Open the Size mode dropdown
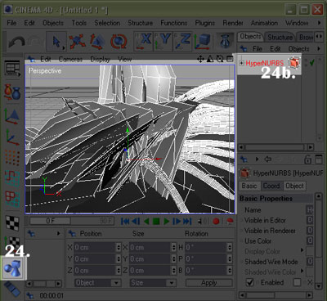 (153, 283)
